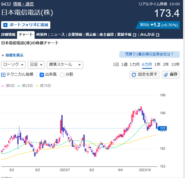This screenshot has width=185, height=178.
Task: Select 10年 time range
Action: 175,65
